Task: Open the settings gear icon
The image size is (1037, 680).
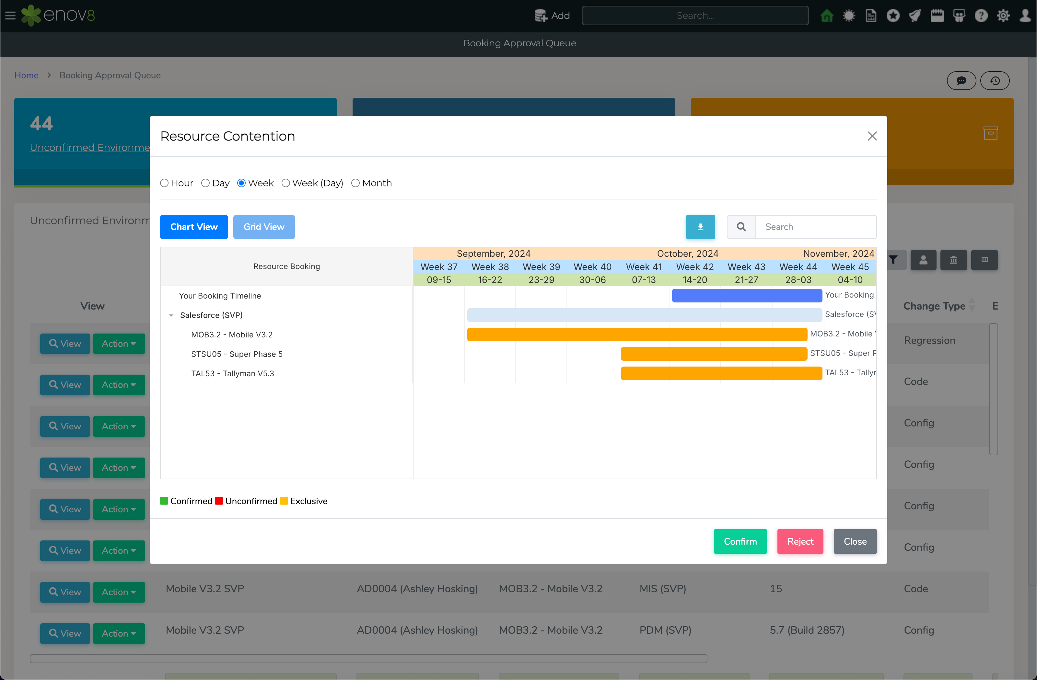Action: click(x=1003, y=16)
